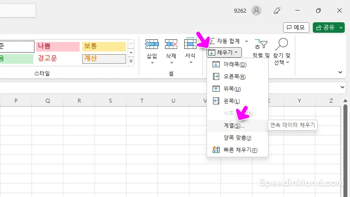Select column Y header
The image size is (350, 197).
pyautogui.click(x=299, y=101)
